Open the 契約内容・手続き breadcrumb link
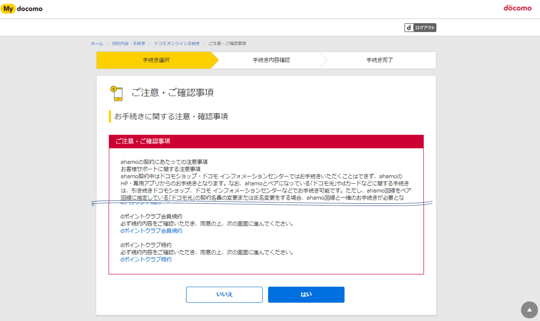540x321 pixels. (128, 44)
